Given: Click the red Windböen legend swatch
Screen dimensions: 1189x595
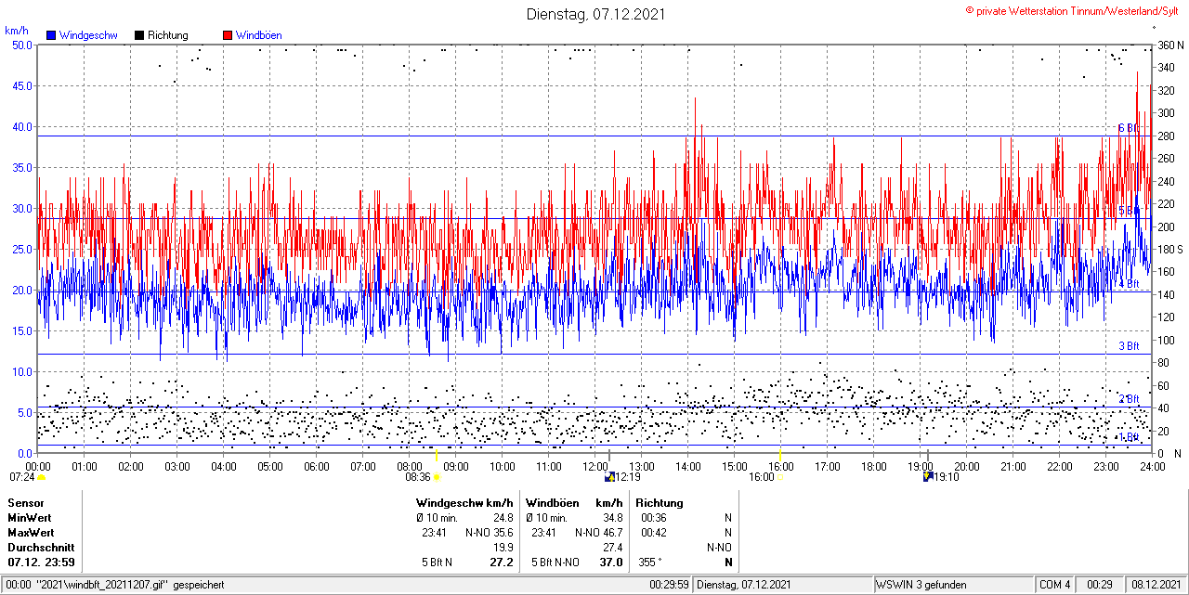Looking at the screenshot, I should click(x=228, y=35).
